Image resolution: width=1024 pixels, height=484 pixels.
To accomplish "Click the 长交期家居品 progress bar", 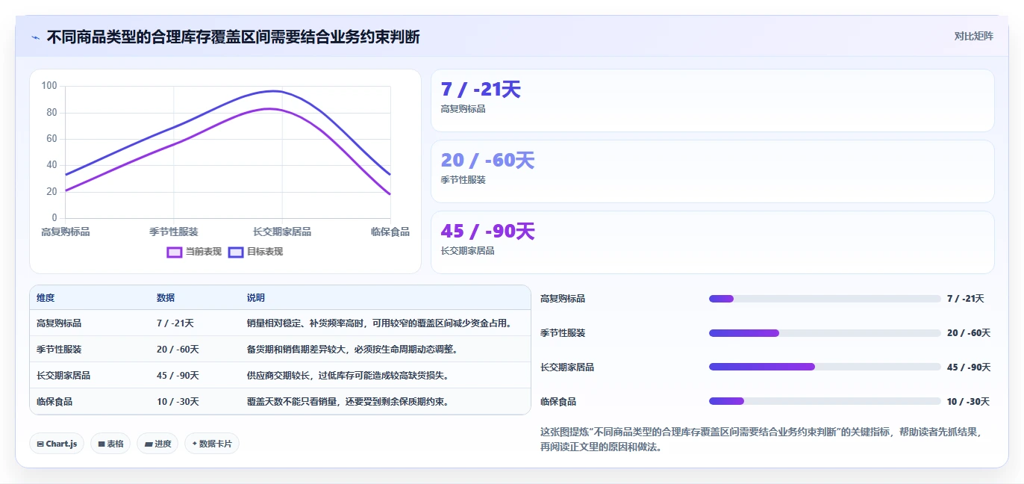I will point(825,367).
